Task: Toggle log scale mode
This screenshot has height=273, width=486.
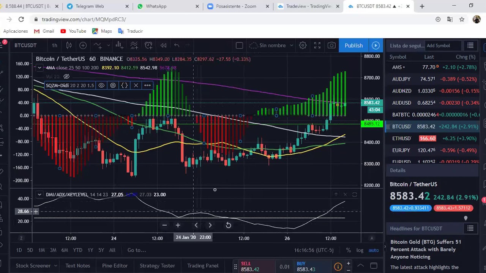Action: [x=360, y=250]
